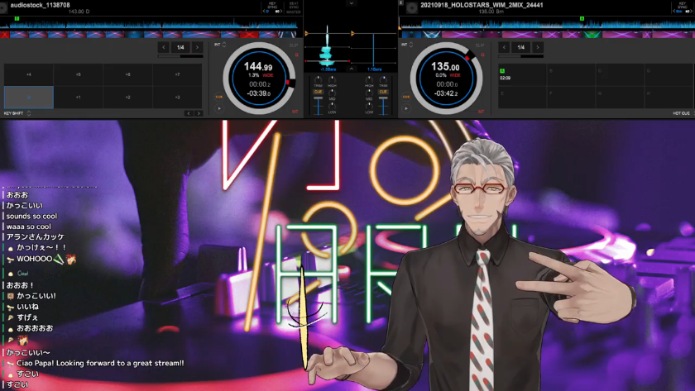
Task: Select key shift pad +5
Action: click(79, 74)
